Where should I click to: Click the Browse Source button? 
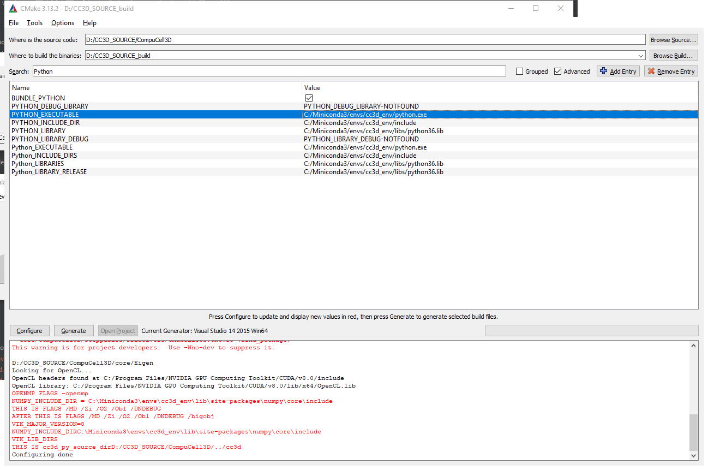click(x=674, y=40)
